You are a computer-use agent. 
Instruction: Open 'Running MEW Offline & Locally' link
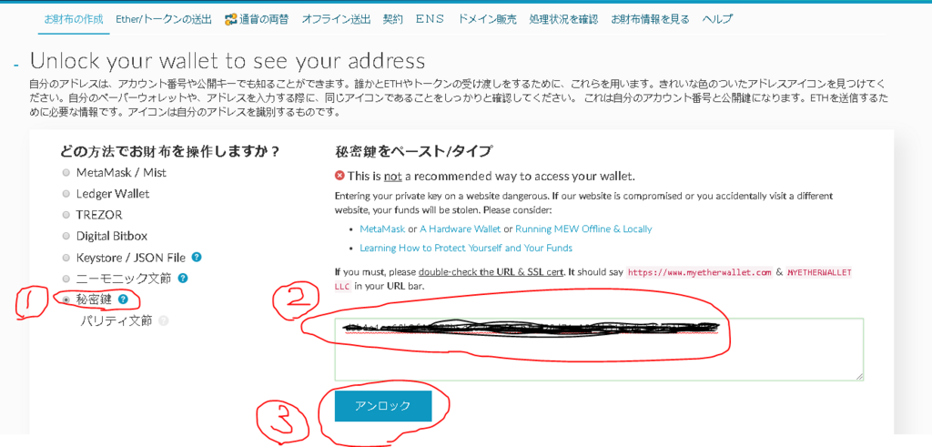pyautogui.click(x=583, y=229)
